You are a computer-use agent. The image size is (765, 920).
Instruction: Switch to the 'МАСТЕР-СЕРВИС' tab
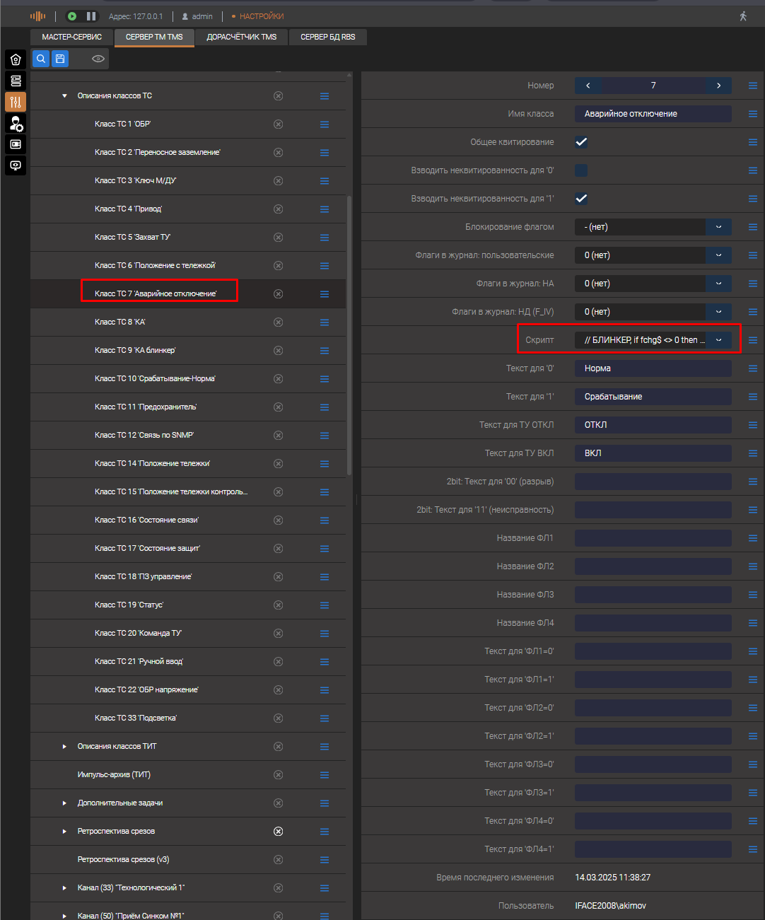72,37
